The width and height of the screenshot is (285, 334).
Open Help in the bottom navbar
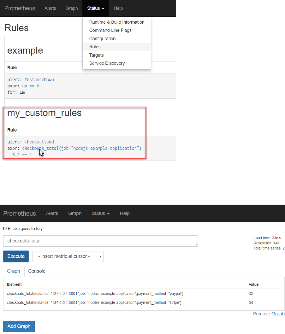pos(125,214)
